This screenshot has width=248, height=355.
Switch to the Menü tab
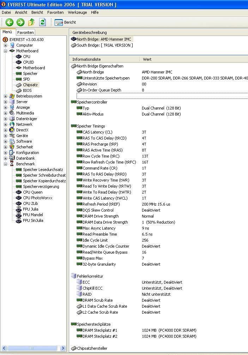tap(7, 32)
